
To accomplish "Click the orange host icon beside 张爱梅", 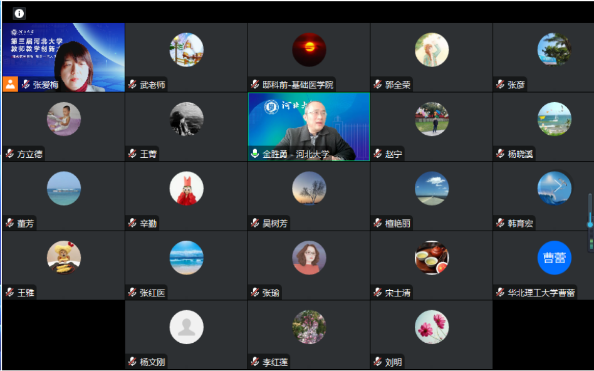I will click(10, 84).
